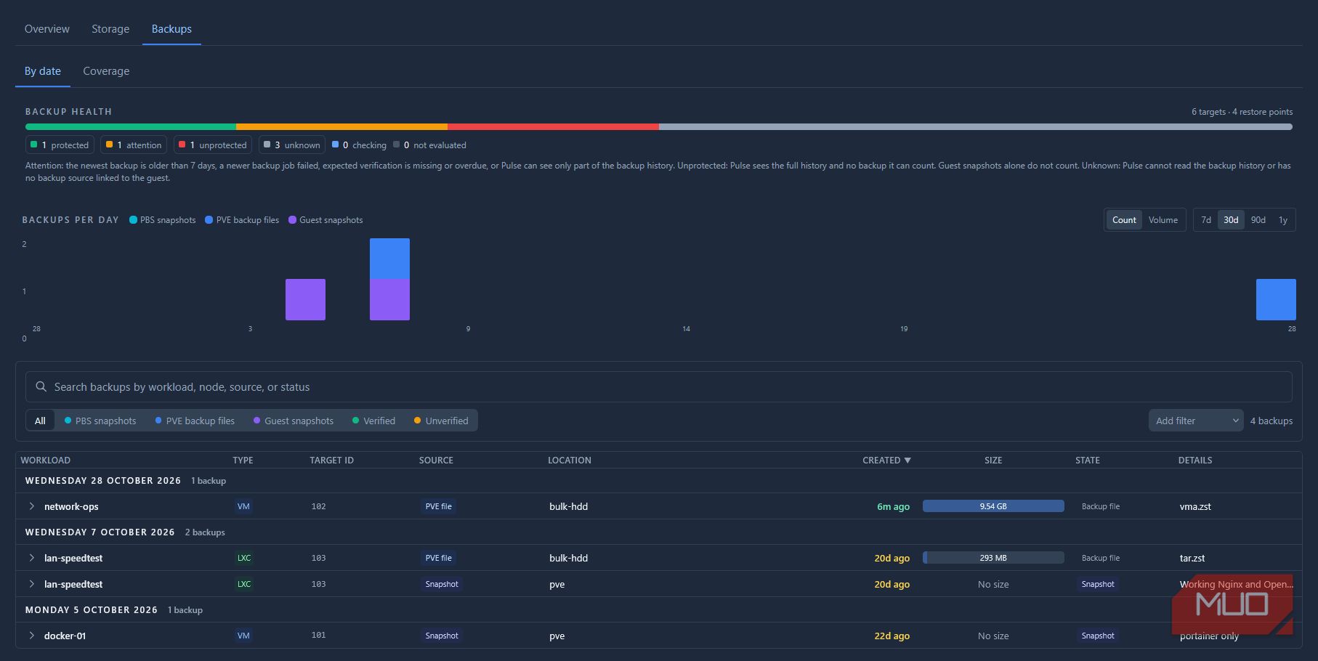1318x661 pixels.
Task: Click the 1 attention health chip
Action: point(134,145)
